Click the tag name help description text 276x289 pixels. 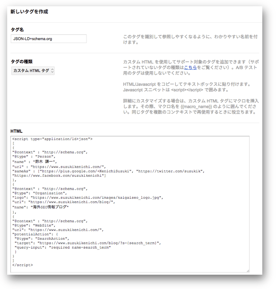pyautogui.click(x=190, y=39)
